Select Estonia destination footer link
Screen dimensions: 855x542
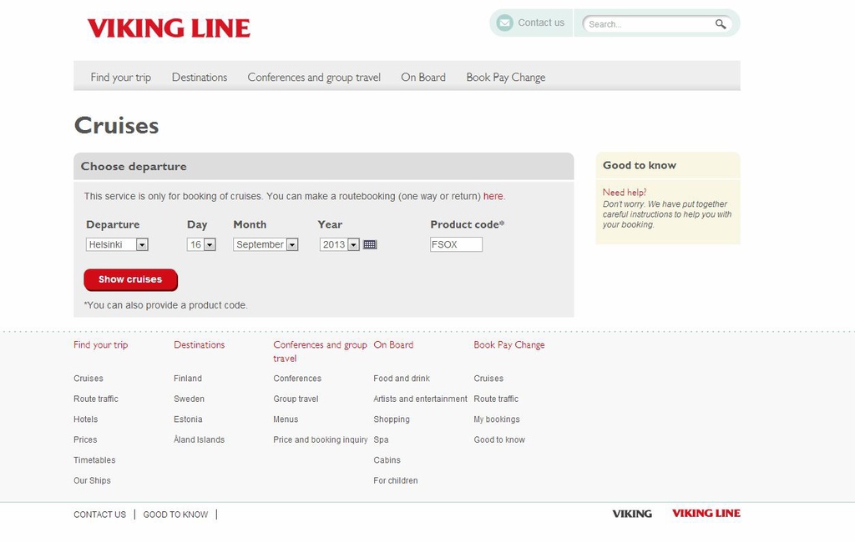click(x=188, y=419)
